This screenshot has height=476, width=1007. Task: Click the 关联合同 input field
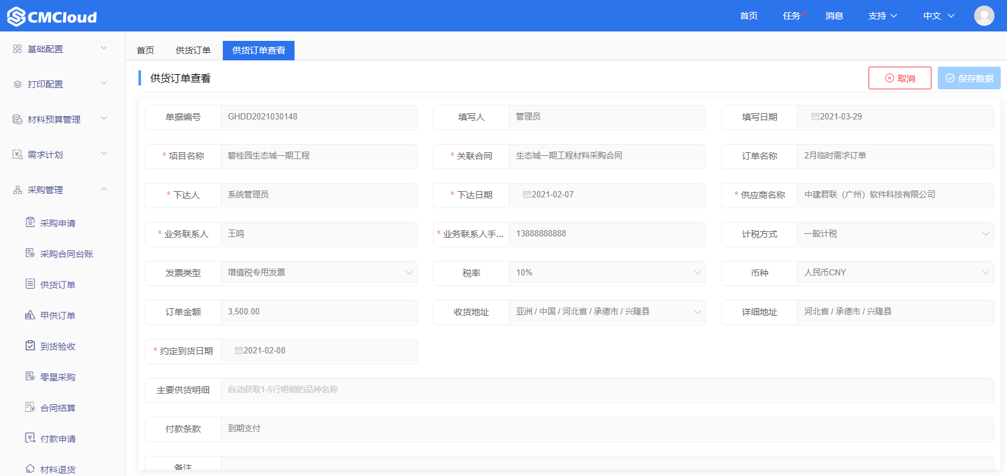point(607,156)
